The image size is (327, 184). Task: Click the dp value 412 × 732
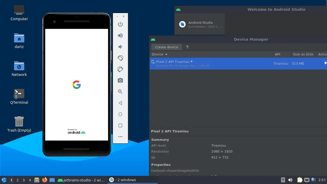[x=220, y=157]
